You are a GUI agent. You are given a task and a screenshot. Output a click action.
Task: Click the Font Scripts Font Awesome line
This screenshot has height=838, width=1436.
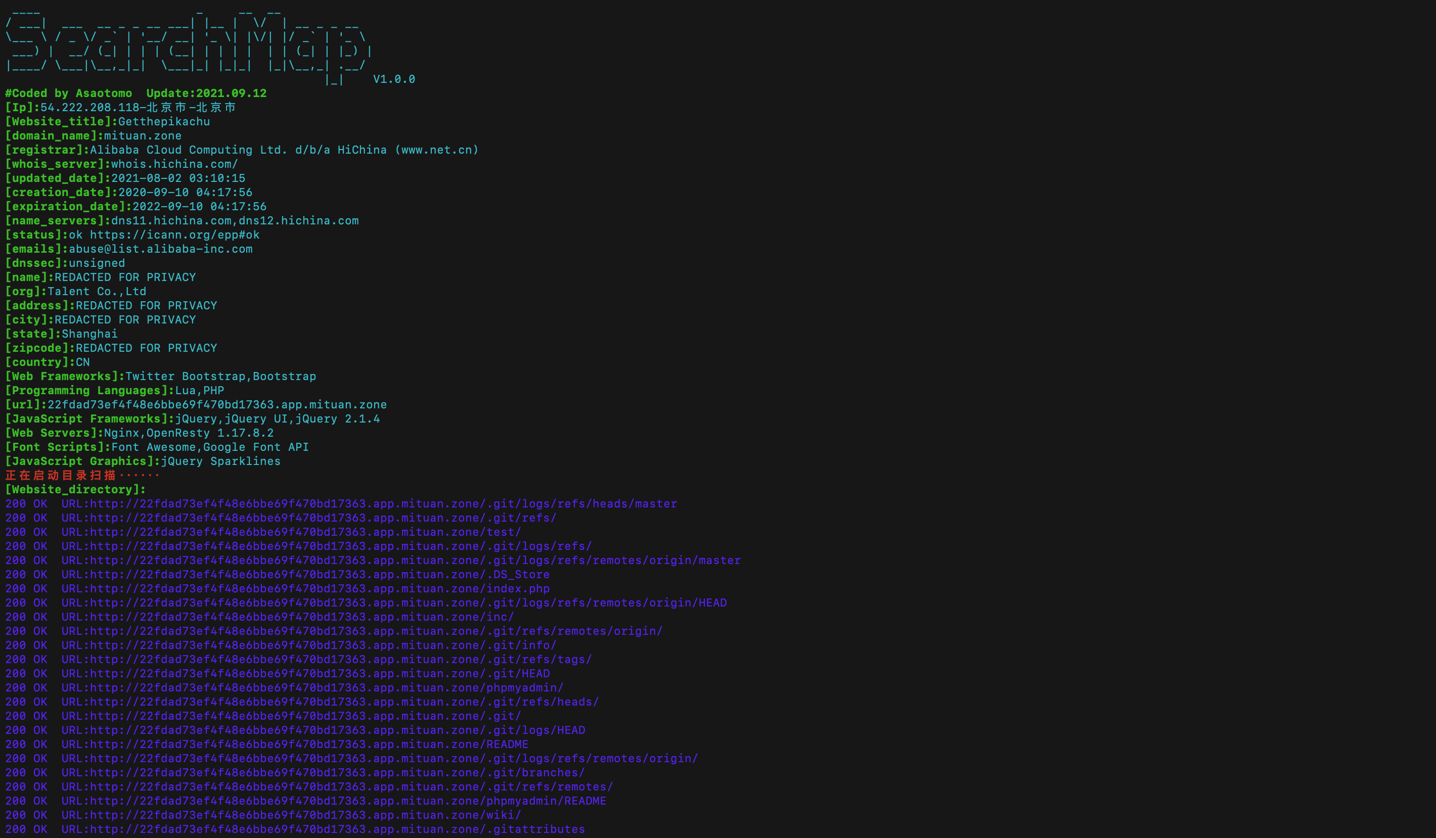[x=157, y=447]
